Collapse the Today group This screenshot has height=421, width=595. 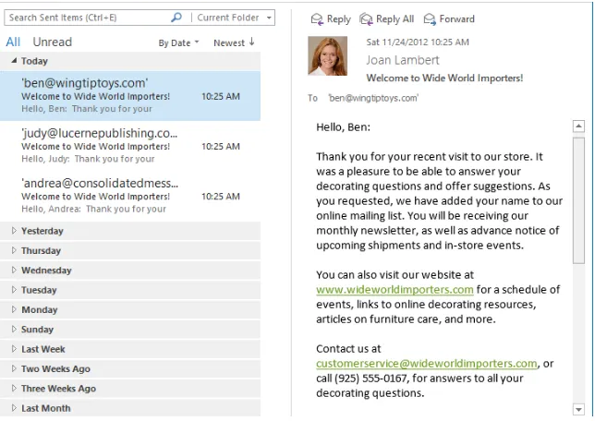click(x=14, y=60)
